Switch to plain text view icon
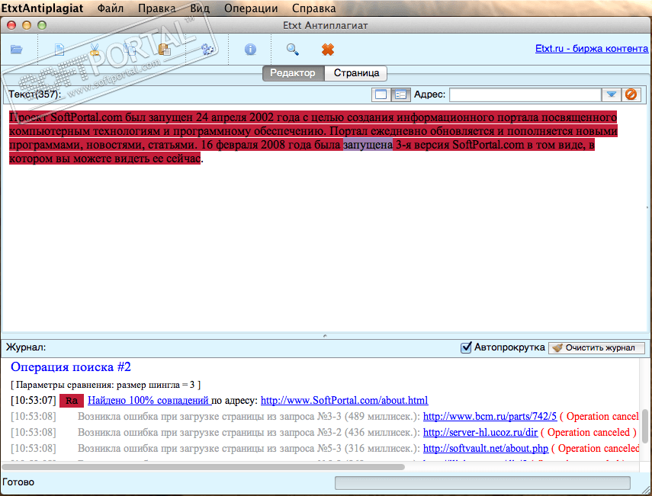Image resolution: width=652 pixels, height=496 pixels. pos(381,94)
